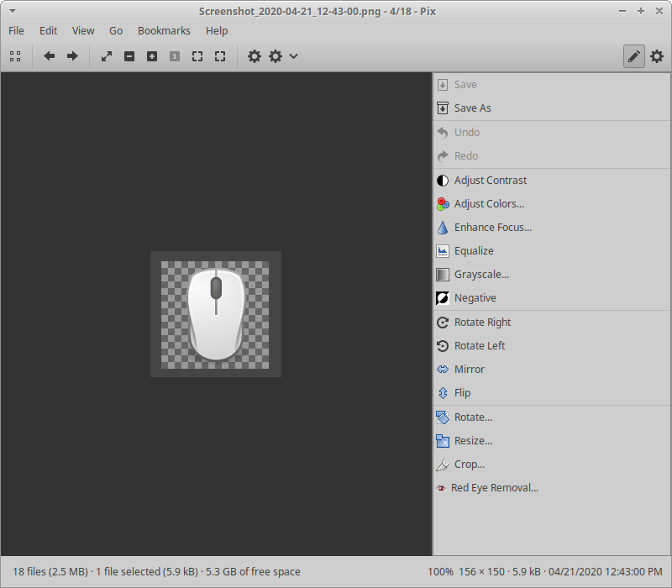Open the Adjust Colors... tool
Viewport: 672px width, 588px height.
tap(489, 204)
